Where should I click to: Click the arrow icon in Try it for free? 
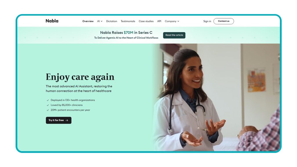pyautogui.click(x=67, y=120)
